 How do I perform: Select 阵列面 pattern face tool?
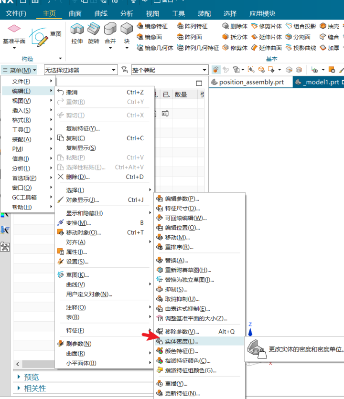189,37
